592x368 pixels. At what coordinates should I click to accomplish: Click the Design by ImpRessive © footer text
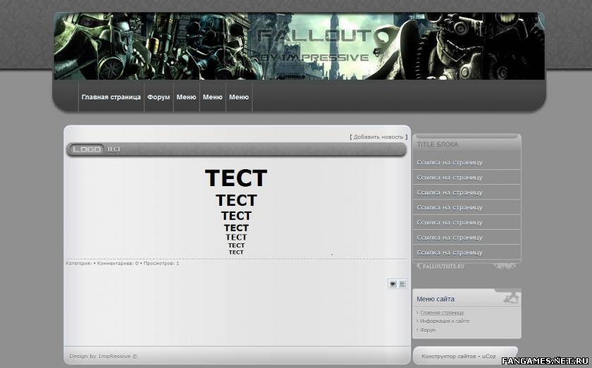(103, 356)
